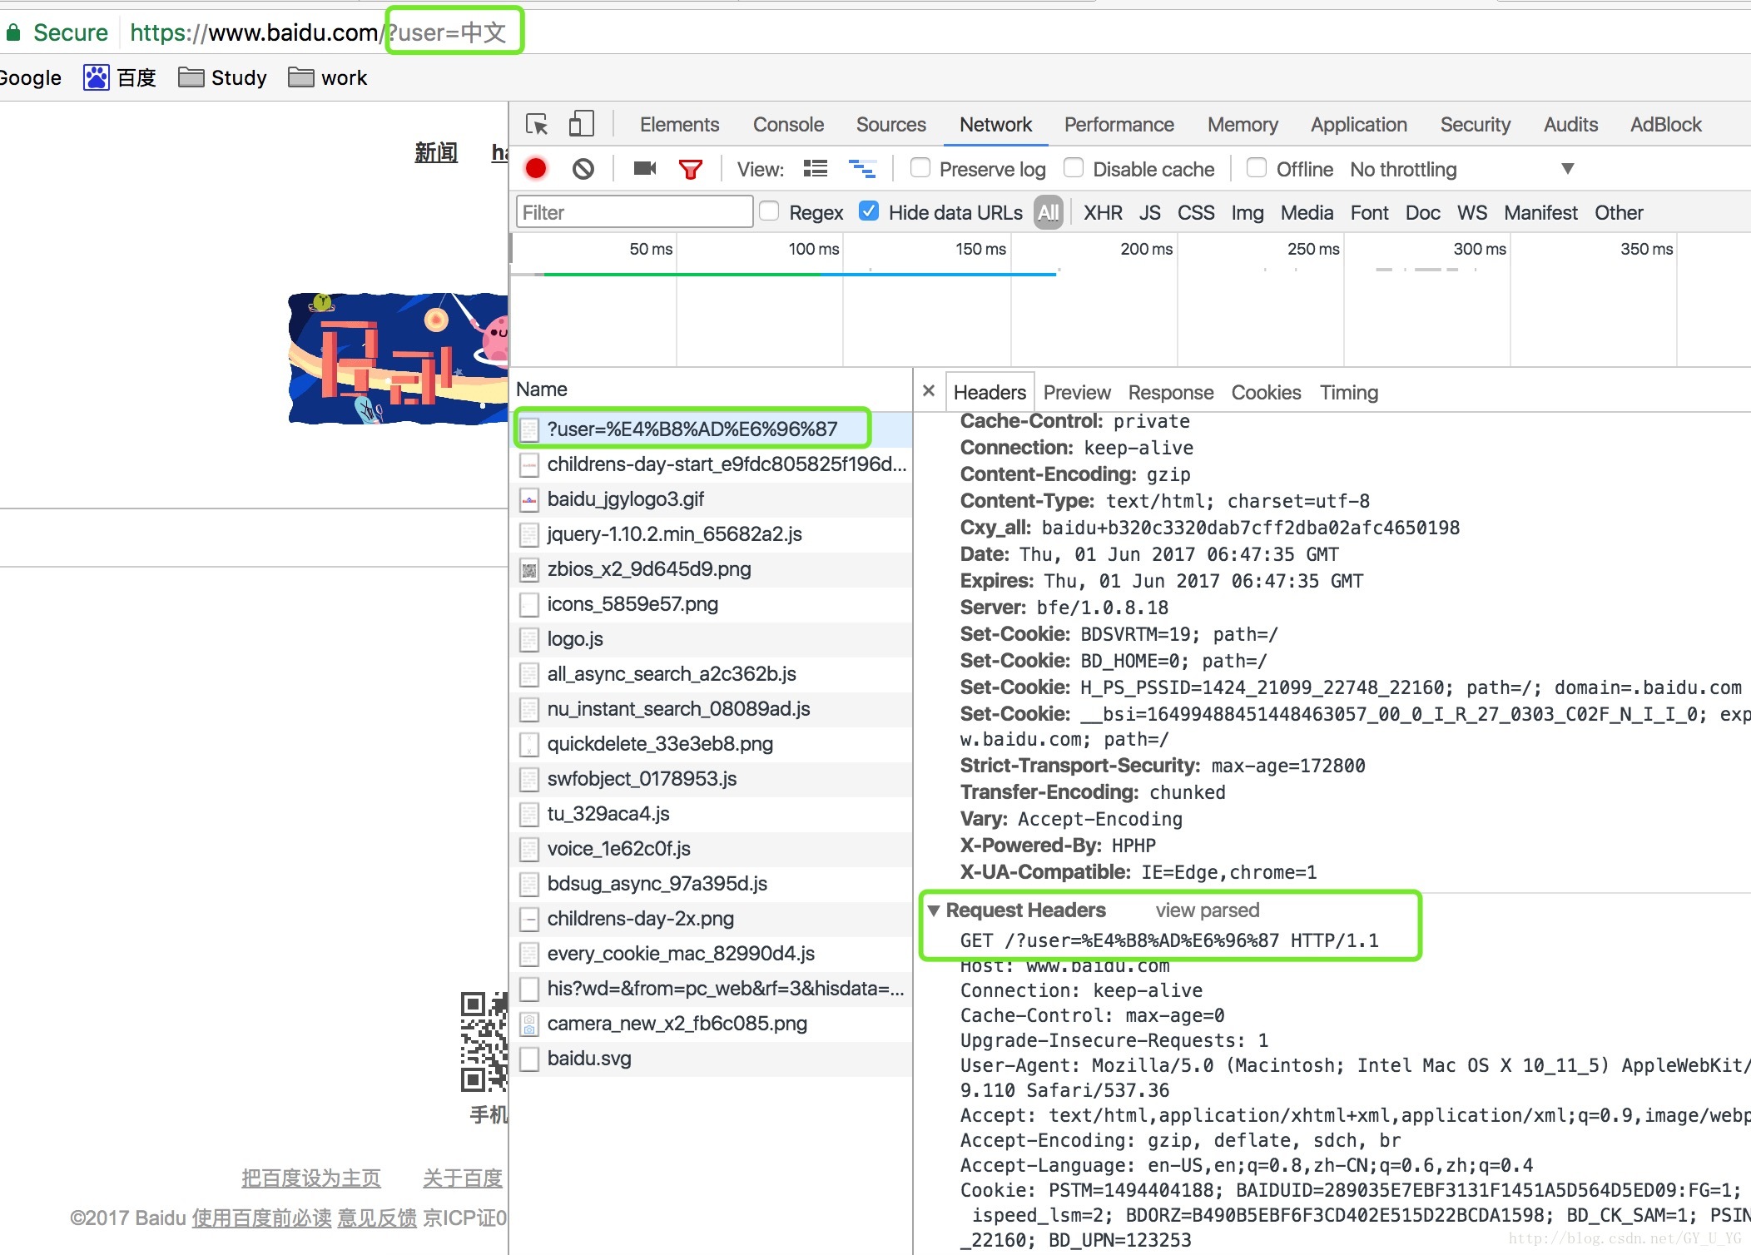Filter requests by Media type
The image size is (1751, 1255).
[x=1307, y=213]
